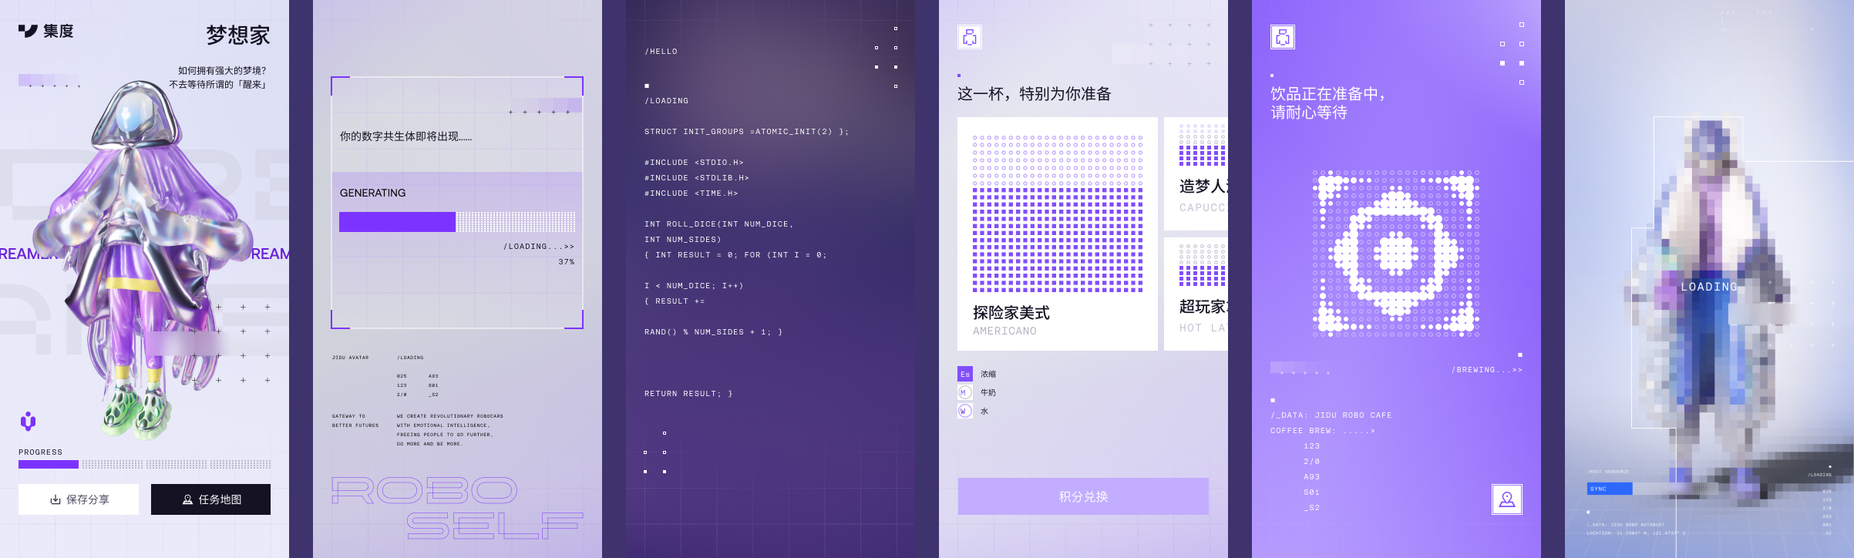Click the /BOOT SEQUENCE label

click(1608, 472)
